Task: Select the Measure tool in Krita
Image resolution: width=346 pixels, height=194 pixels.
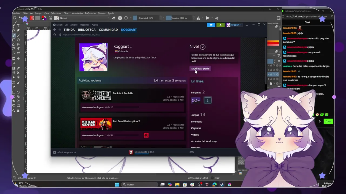Action: pyautogui.click(x=18, y=82)
